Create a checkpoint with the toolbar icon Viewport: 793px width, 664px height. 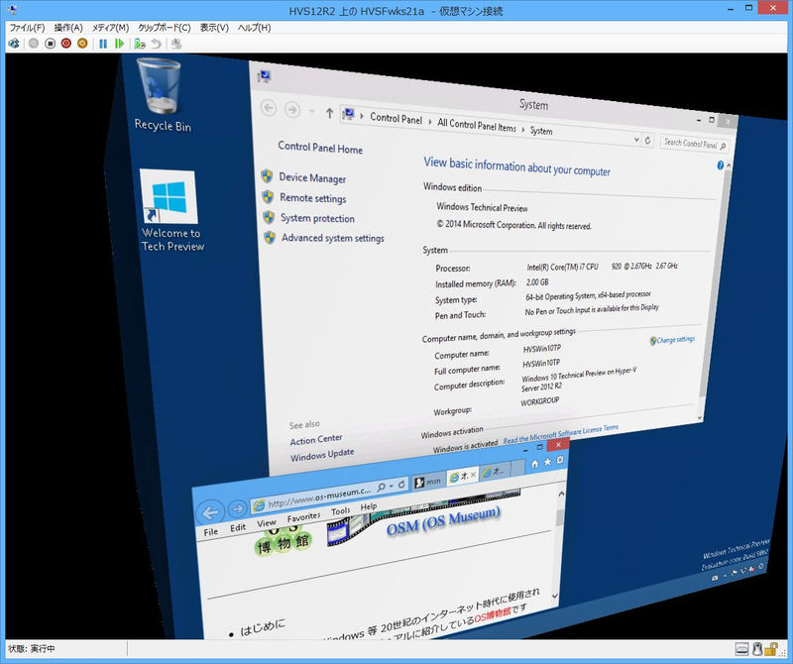click(x=140, y=44)
